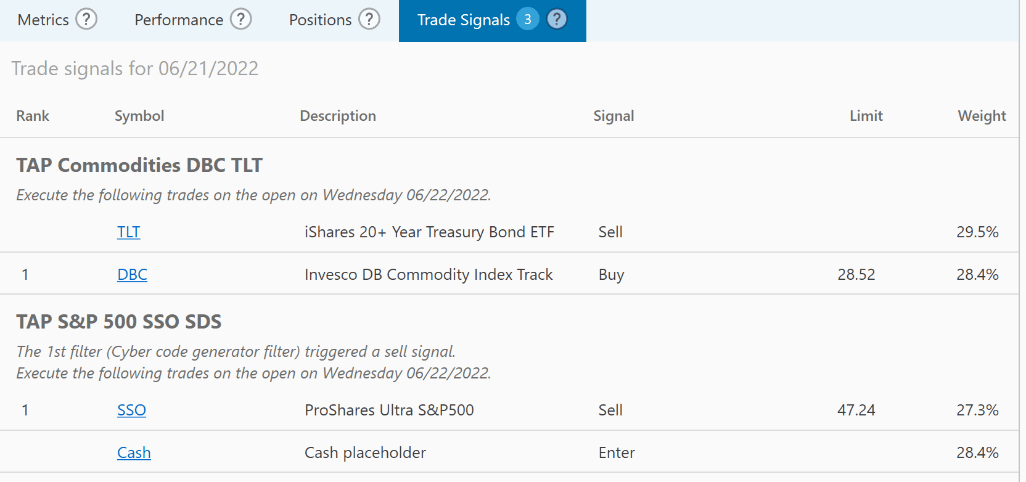
Task: Click the Signal column header
Action: [x=614, y=116]
